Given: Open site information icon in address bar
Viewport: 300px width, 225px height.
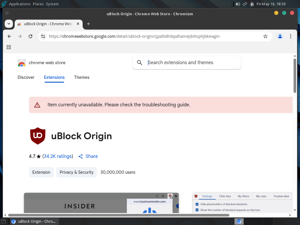Looking at the screenshot, I should (43, 36).
